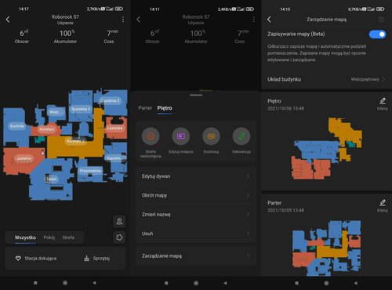Image resolution: width=392 pixels, height=290 pixels.
Task: Send robot to Stacja dokująca
Action: [x=36, y=259]
